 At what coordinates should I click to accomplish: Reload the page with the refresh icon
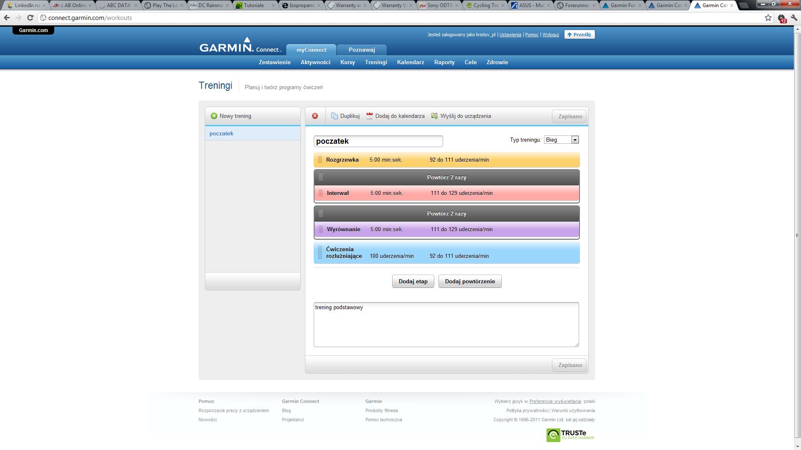30,18
